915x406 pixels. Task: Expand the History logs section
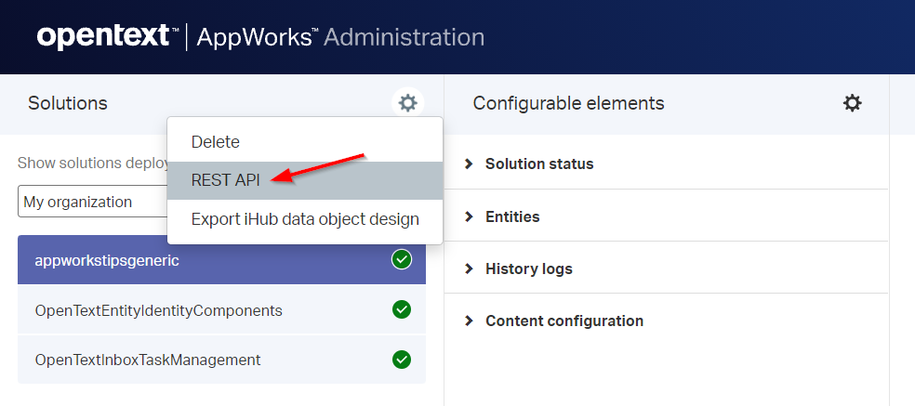click(528, 268)
